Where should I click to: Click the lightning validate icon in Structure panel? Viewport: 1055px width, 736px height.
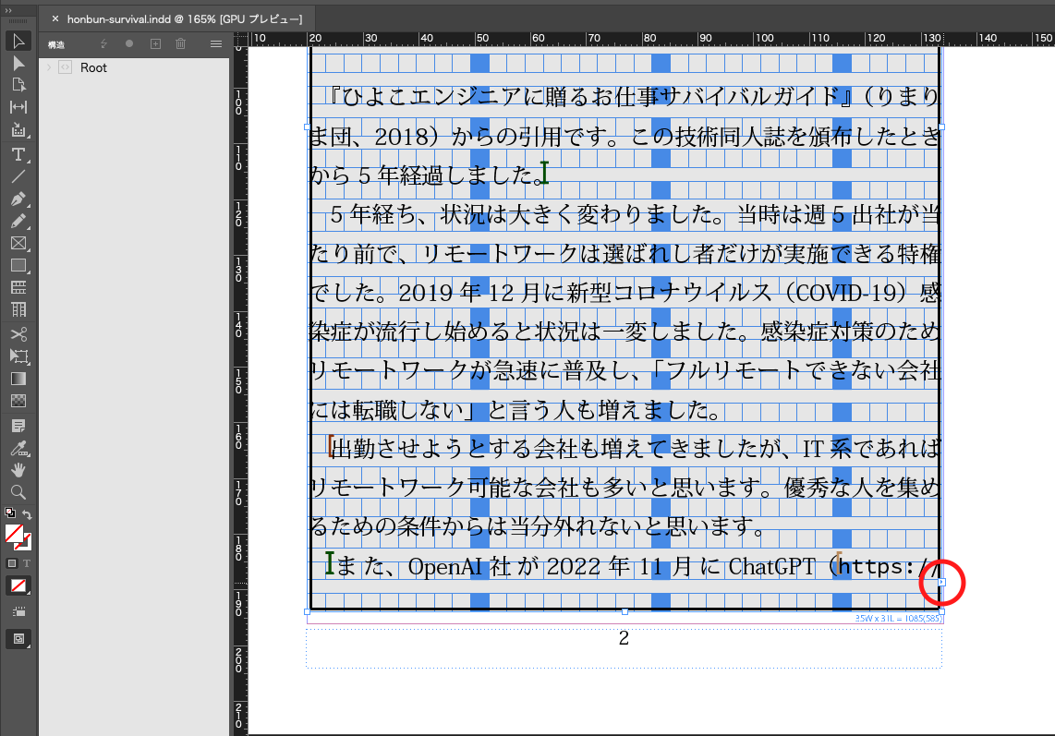pos(103,44)
